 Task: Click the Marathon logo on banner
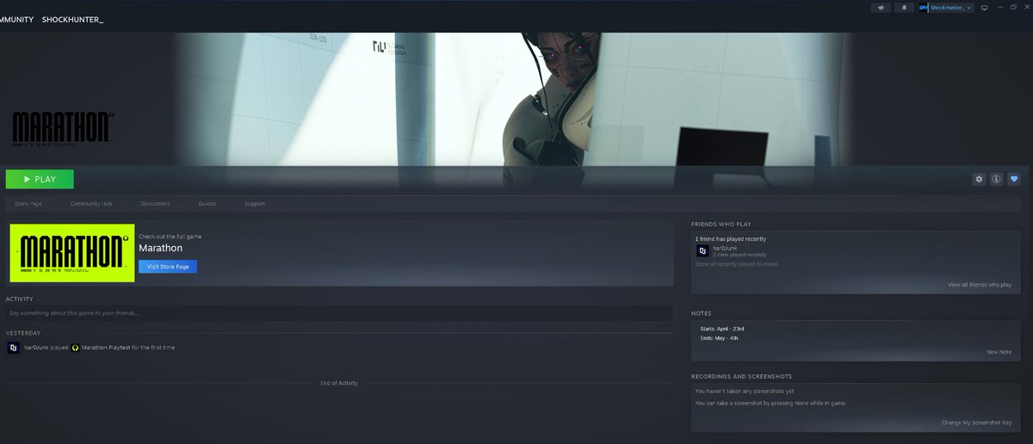[62, 129]
